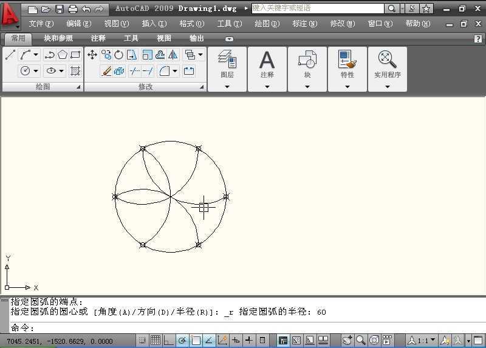Open the 绘图(D) menu
Image resolution: width=486 pixels, height=348 pixels.
coord(267,24)
